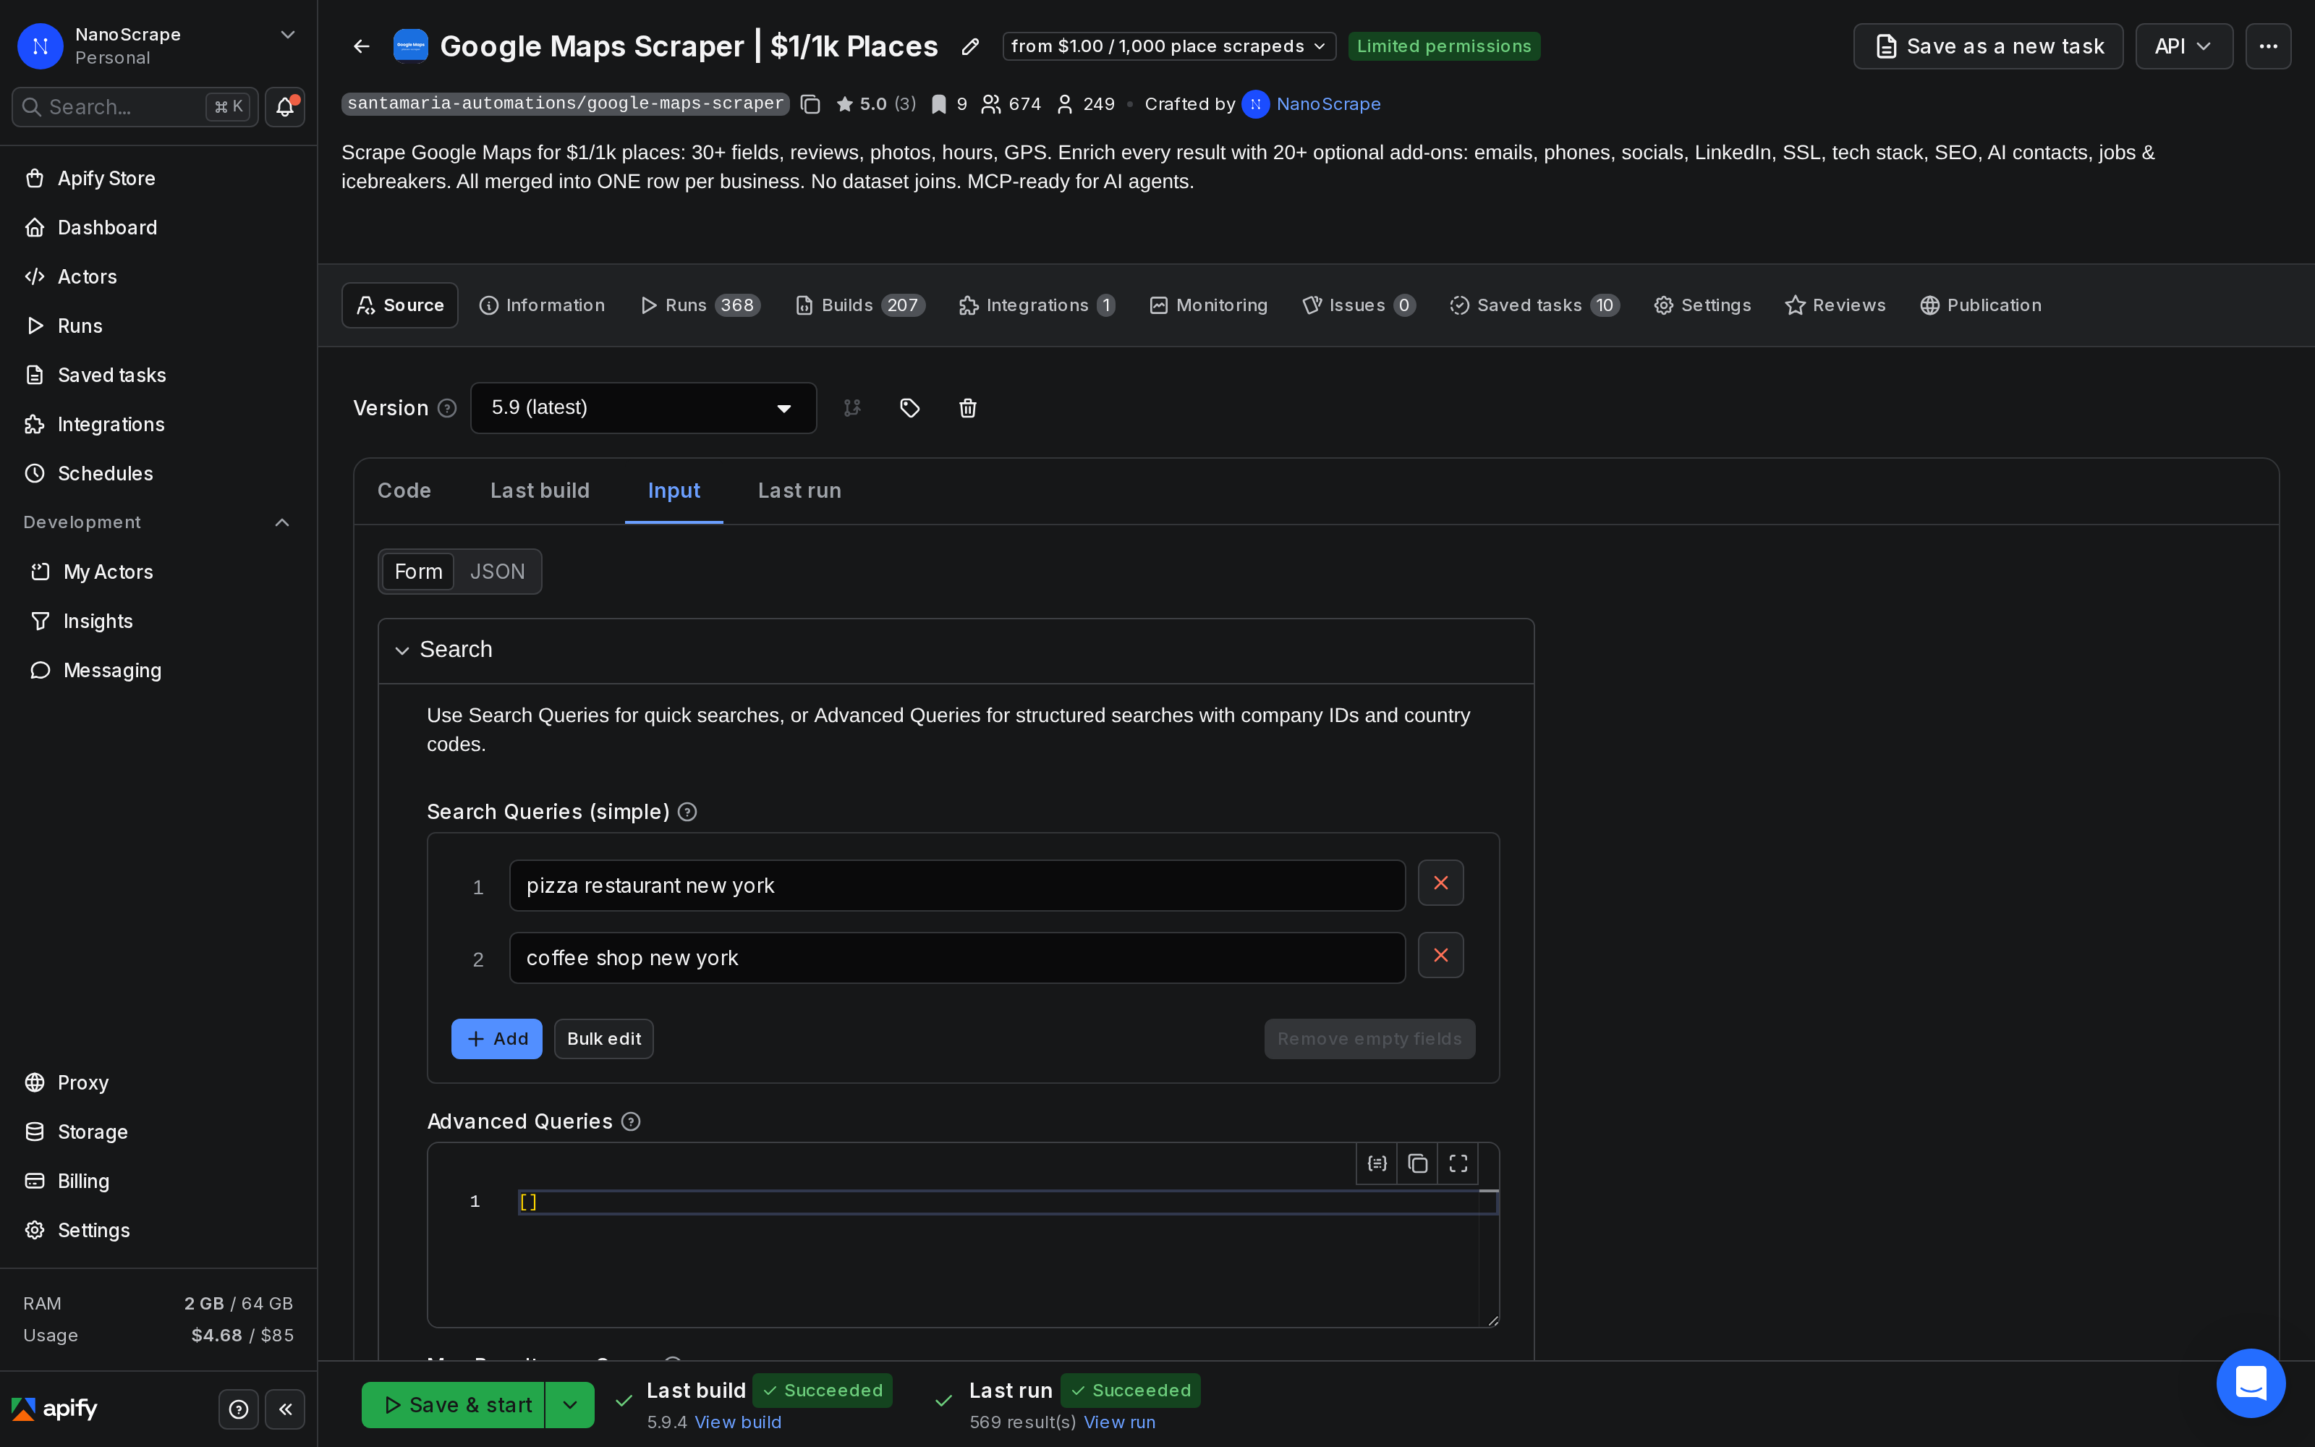Collapse the Development section
Screen dimensions: 2315x1447
tap(282, 522)
